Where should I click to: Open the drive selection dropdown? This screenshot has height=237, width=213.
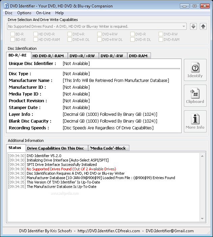[97, 26]
